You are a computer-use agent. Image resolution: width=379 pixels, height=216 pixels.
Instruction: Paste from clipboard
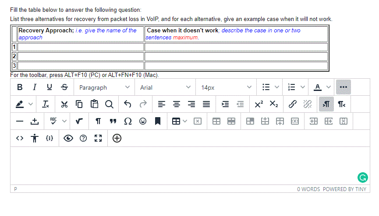[94, 104]
